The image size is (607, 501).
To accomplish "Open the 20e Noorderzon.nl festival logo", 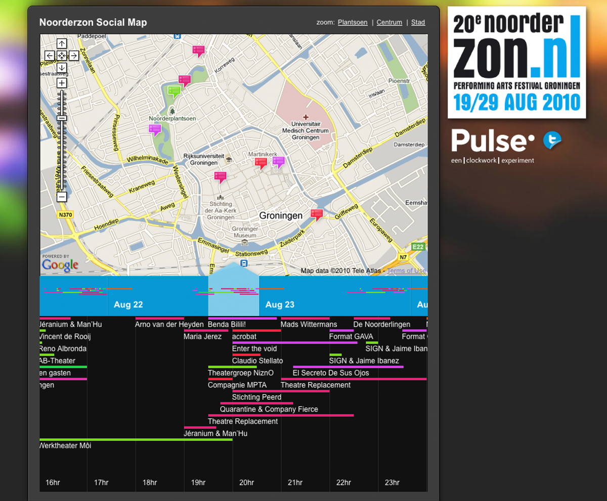I will 517,62.
